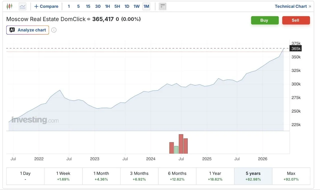Click the plus Compare button
The width and height of the screenshot is (320, 190).
click(x=46, y=6)
